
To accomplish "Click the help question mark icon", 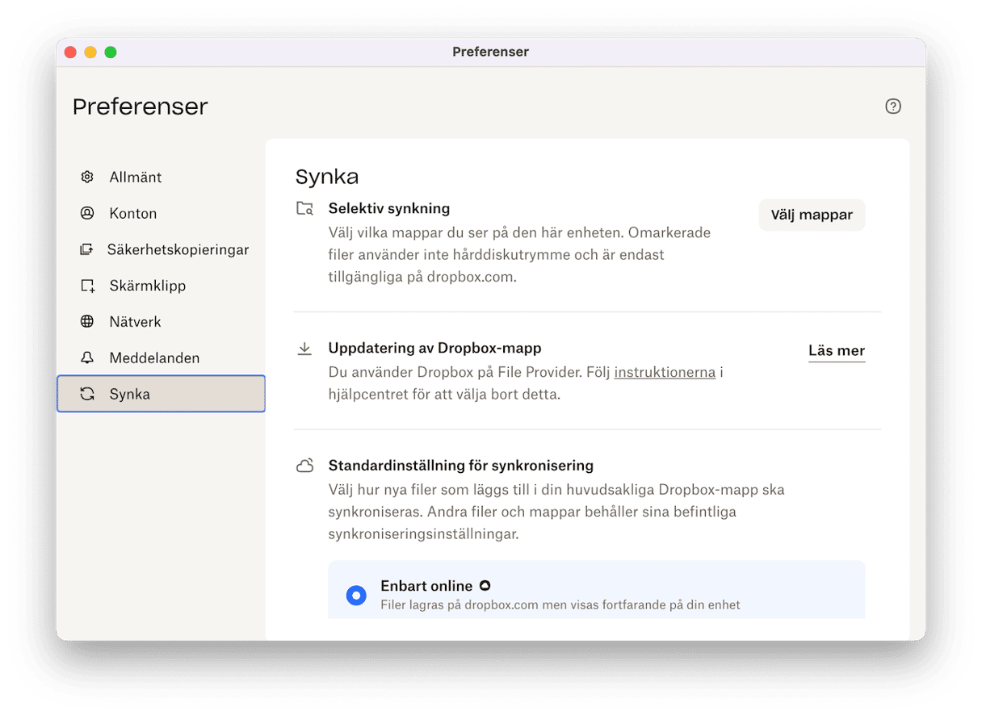I will pyautogui.click(x=892, y=107).
